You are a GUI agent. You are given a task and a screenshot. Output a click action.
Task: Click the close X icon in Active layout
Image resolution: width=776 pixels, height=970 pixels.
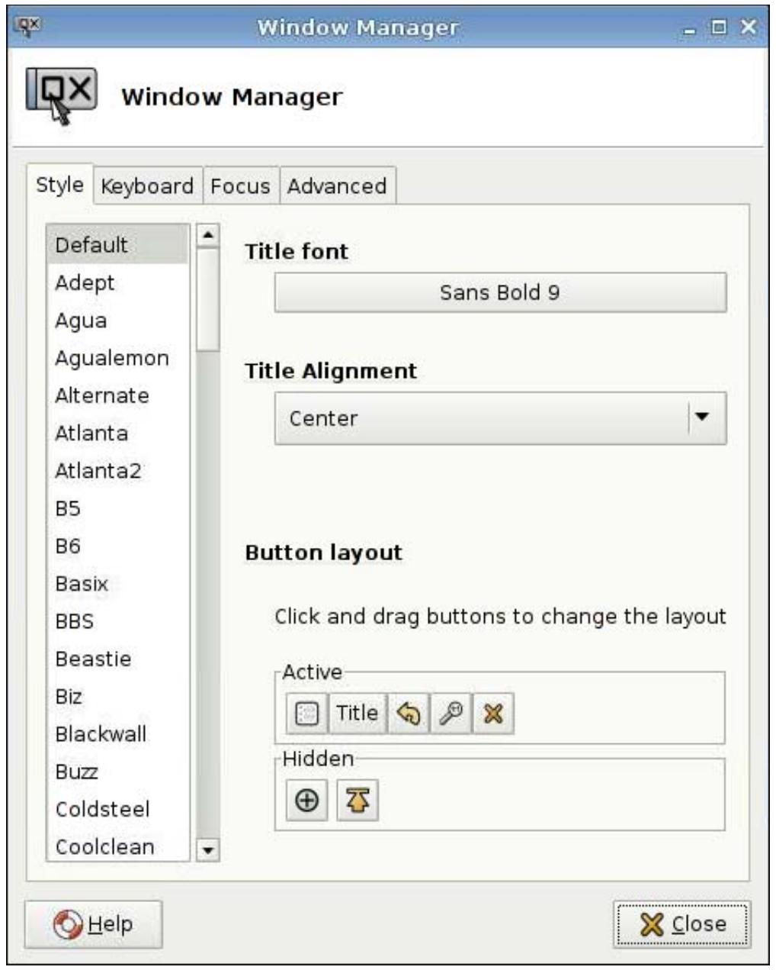coord(493,714)
